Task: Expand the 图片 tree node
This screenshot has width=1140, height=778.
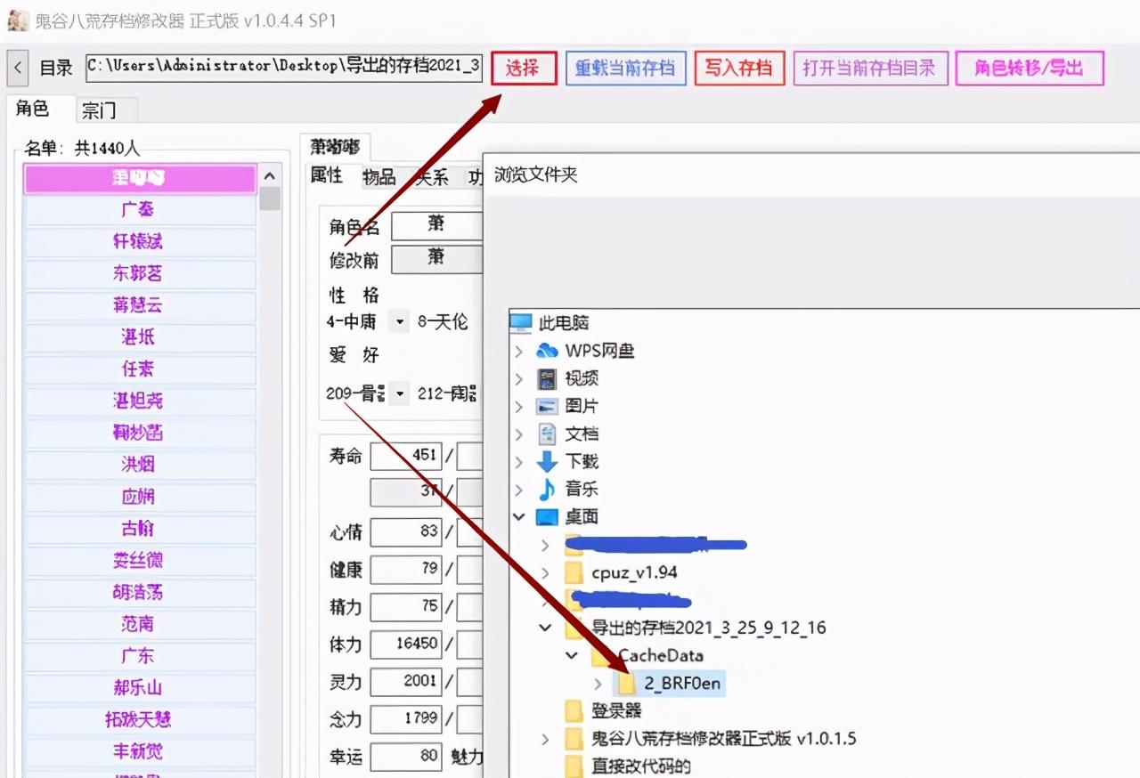Action: pos(519,406)
